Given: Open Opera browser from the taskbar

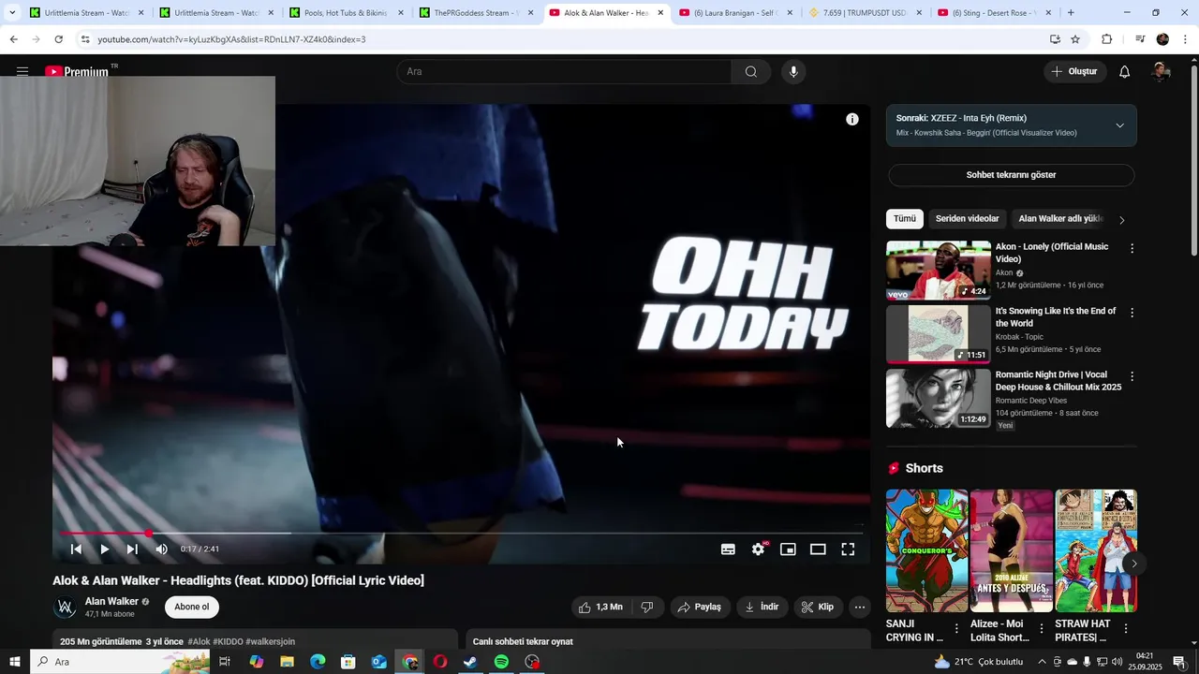Looking at the screenshot, I should (x=440, y=662).
